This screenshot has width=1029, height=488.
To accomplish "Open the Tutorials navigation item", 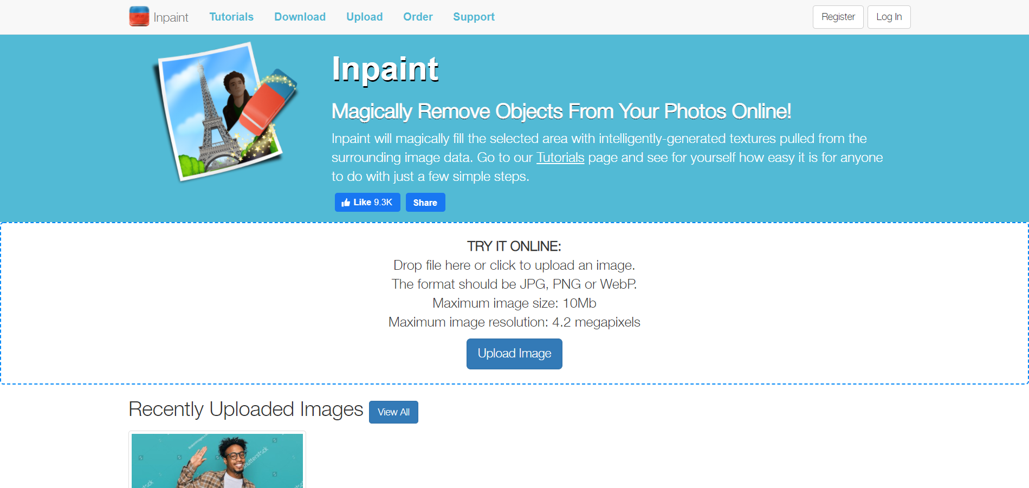I will coord(231,17).
